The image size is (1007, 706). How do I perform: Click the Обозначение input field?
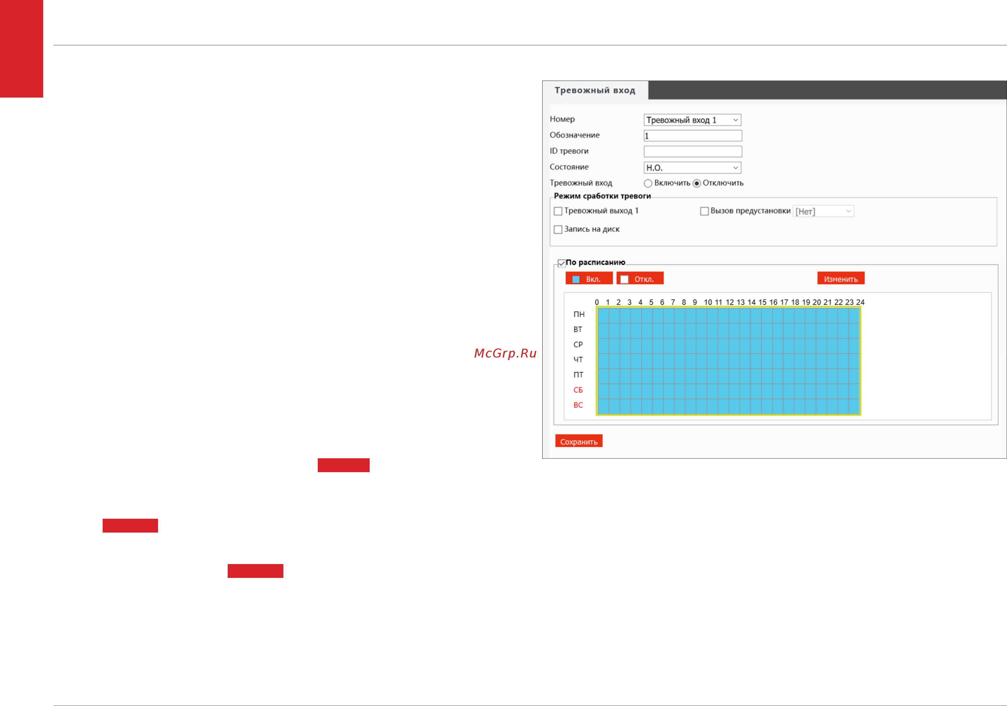692,135
